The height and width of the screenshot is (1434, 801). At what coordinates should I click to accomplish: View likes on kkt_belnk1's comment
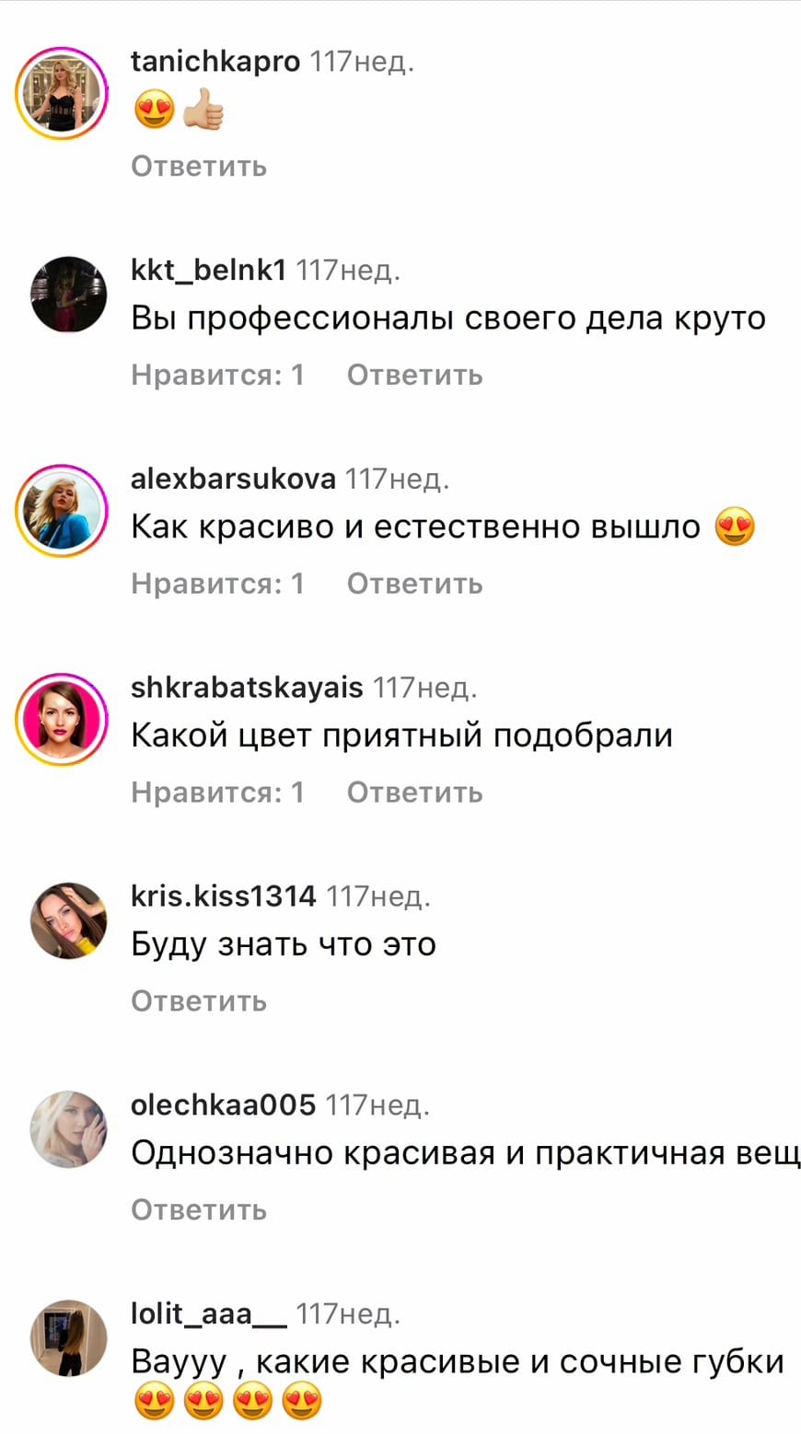217,375
